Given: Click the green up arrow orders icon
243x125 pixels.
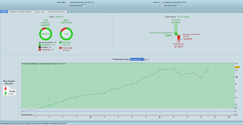Looking at the screenshot, I should click(x=6, y=93).
